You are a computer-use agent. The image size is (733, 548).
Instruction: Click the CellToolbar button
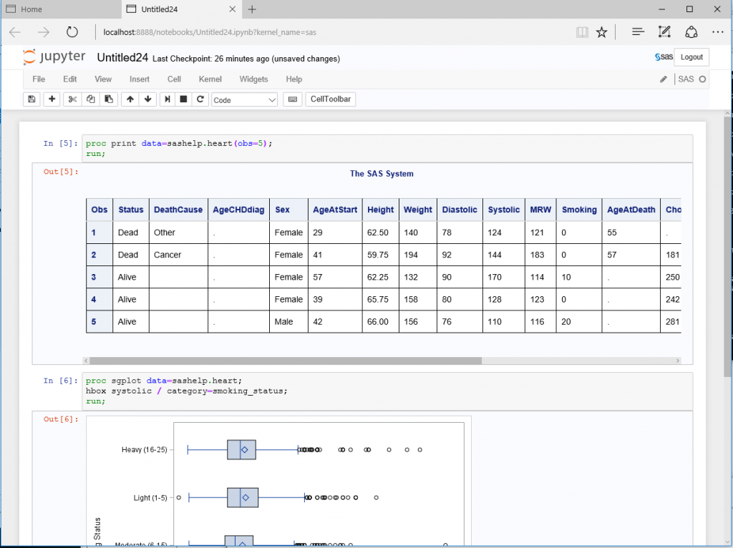pos(331,99)
